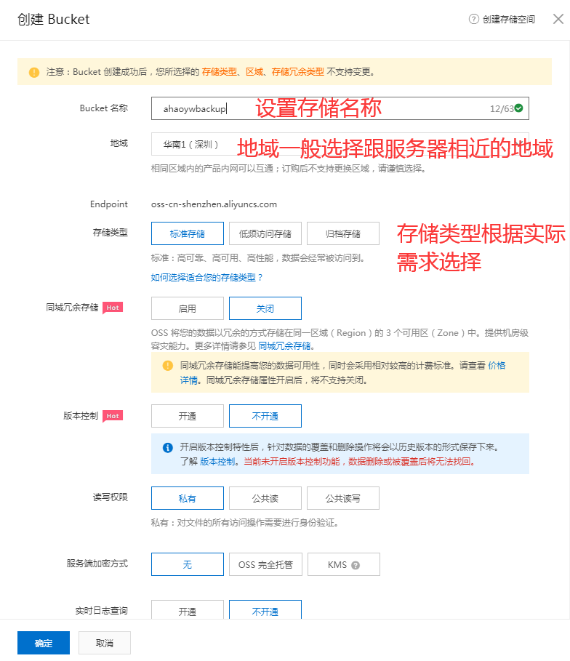Open the 地域 region dropdown 华南1（深圳）

click(x=192, y=145)
